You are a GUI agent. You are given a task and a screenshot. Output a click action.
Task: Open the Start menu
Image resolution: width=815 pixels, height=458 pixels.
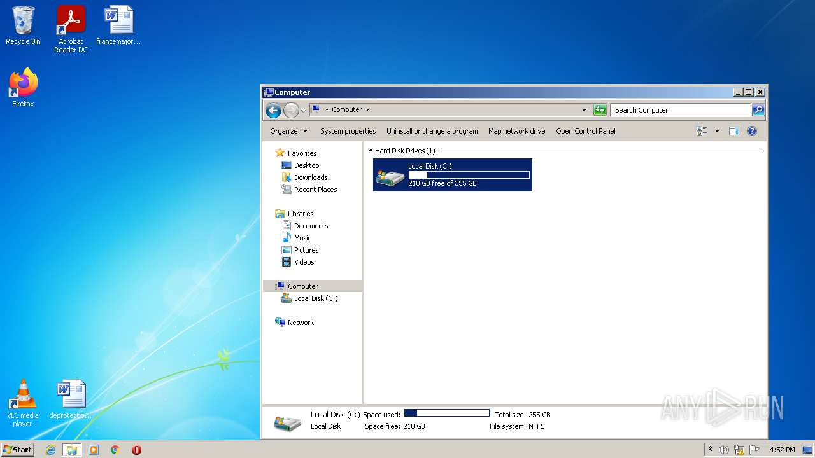pyautogui.click(x=18, y=450)
